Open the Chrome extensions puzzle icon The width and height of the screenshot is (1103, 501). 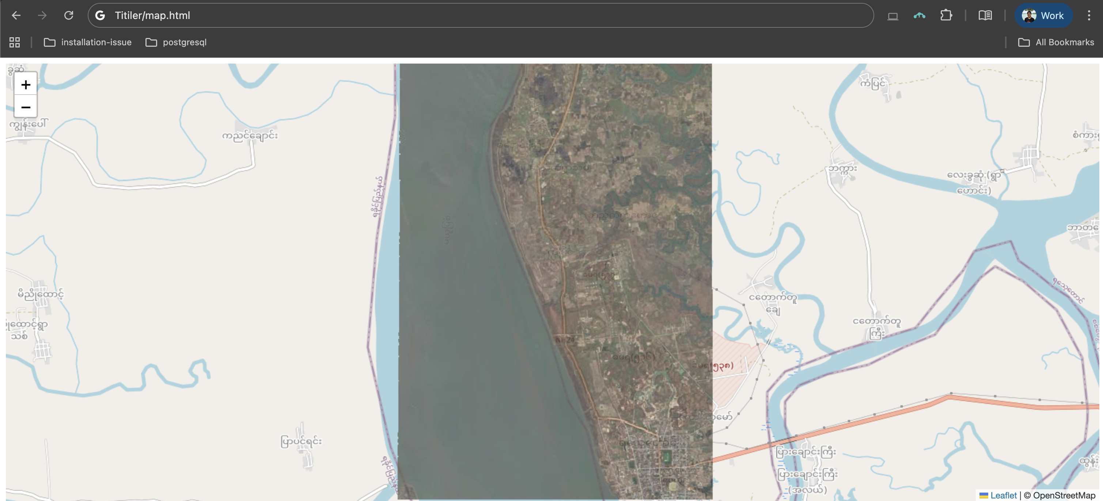946,15
